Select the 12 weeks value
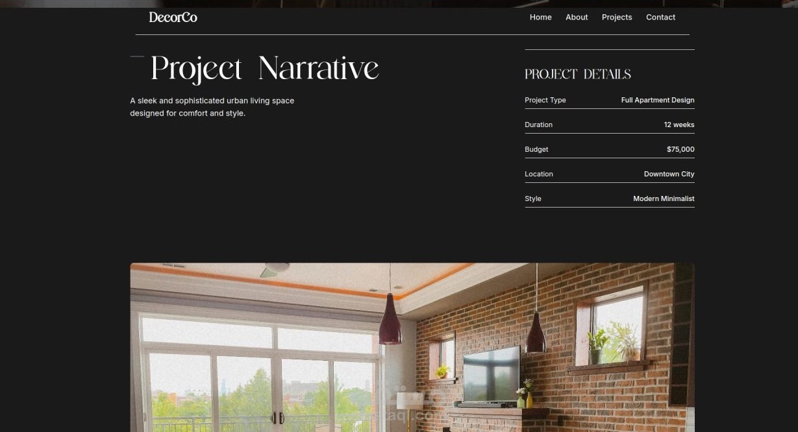 (679, 125)
